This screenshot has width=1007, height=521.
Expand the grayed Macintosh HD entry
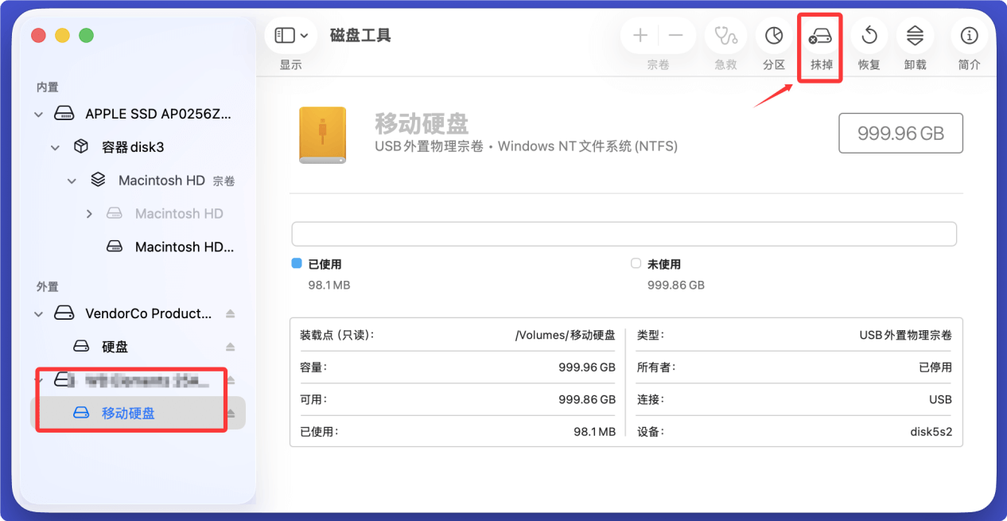[x=89, y=213]
